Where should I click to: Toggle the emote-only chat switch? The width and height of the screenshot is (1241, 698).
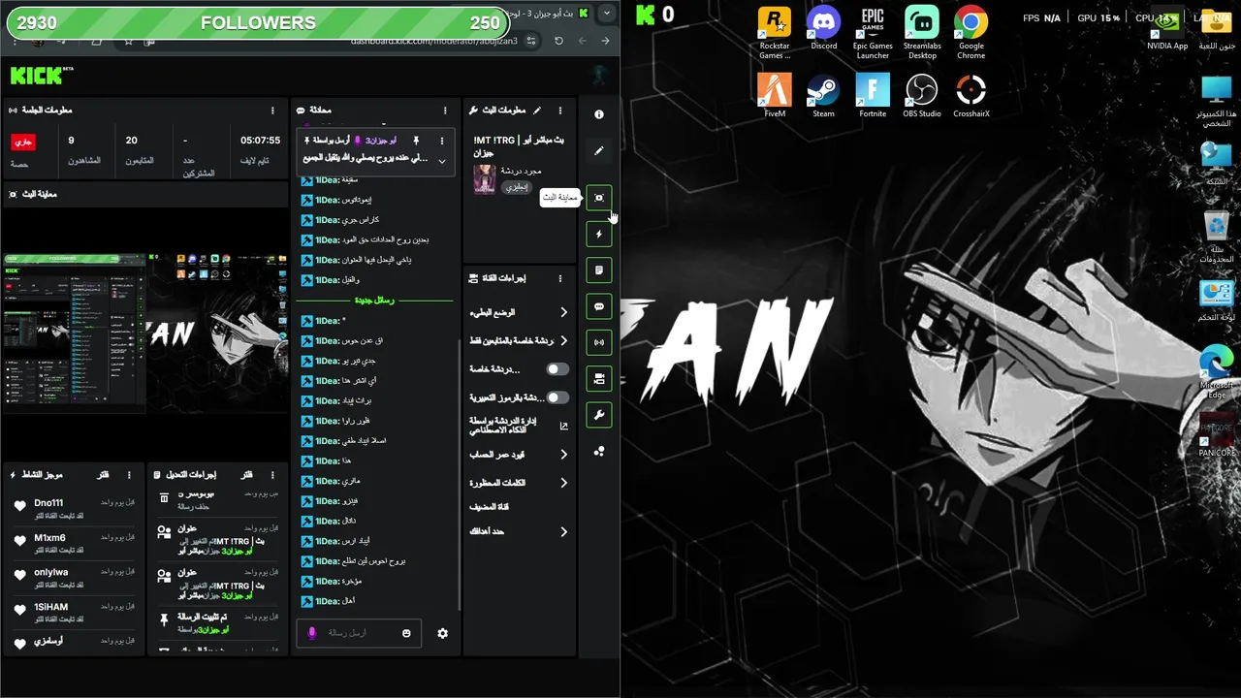557,397
